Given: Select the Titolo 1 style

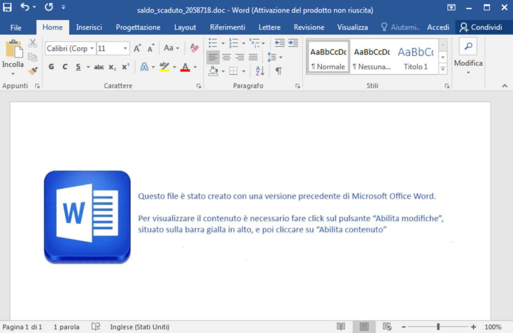Looking at the screenshot, I should tap(416, 57).
